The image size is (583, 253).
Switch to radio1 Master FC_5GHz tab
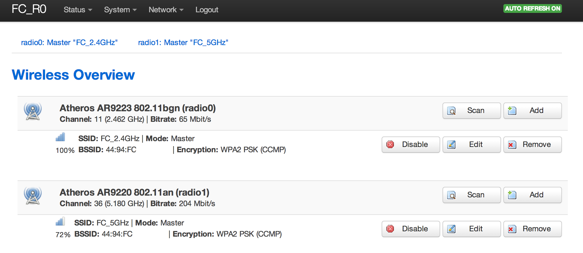pyautogui.click(x=183, y=42)
